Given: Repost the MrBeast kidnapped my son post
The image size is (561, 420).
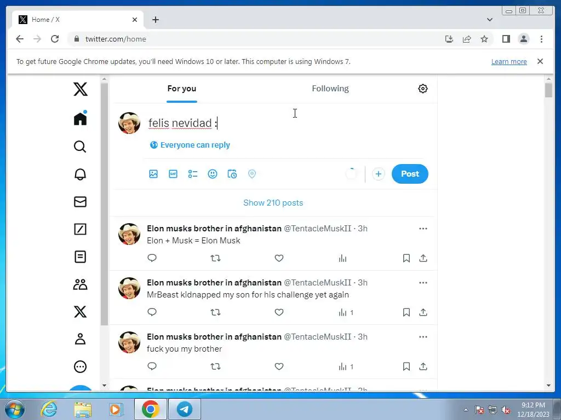Looking at the screenshot, I should click(215, 312).
